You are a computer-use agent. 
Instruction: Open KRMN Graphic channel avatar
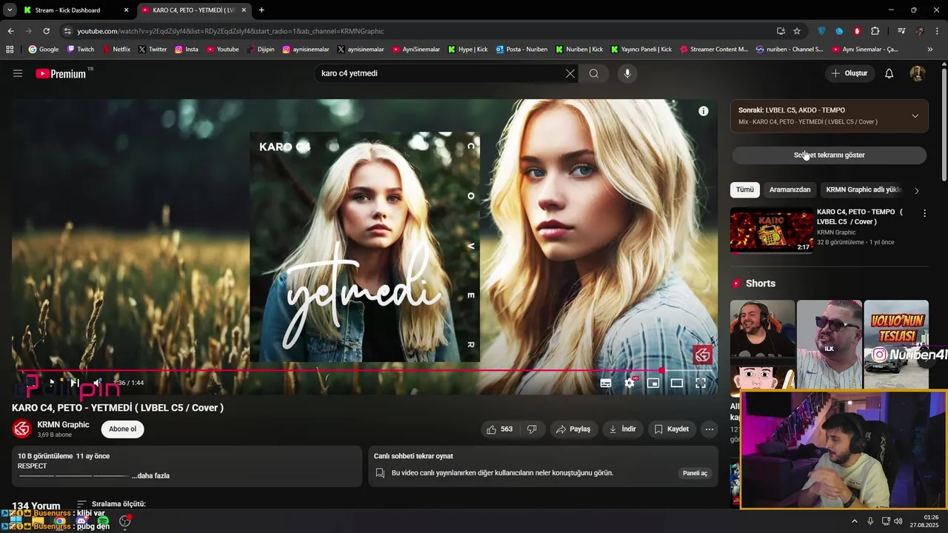click(x=22, y=429)
